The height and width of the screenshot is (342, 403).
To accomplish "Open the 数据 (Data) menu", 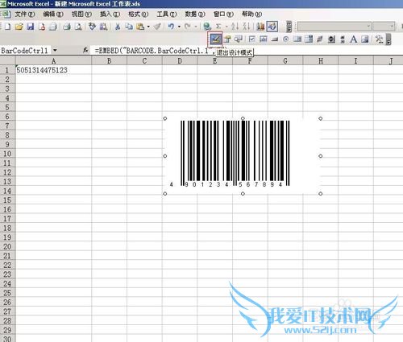I will tap(195, 14).
